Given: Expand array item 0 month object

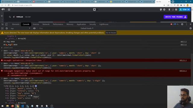Looking at the screenshot, I should (6, 88).
